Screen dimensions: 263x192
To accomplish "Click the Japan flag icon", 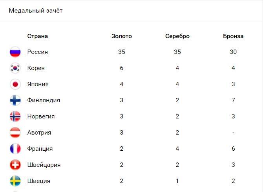I will [x=15, y=84].
